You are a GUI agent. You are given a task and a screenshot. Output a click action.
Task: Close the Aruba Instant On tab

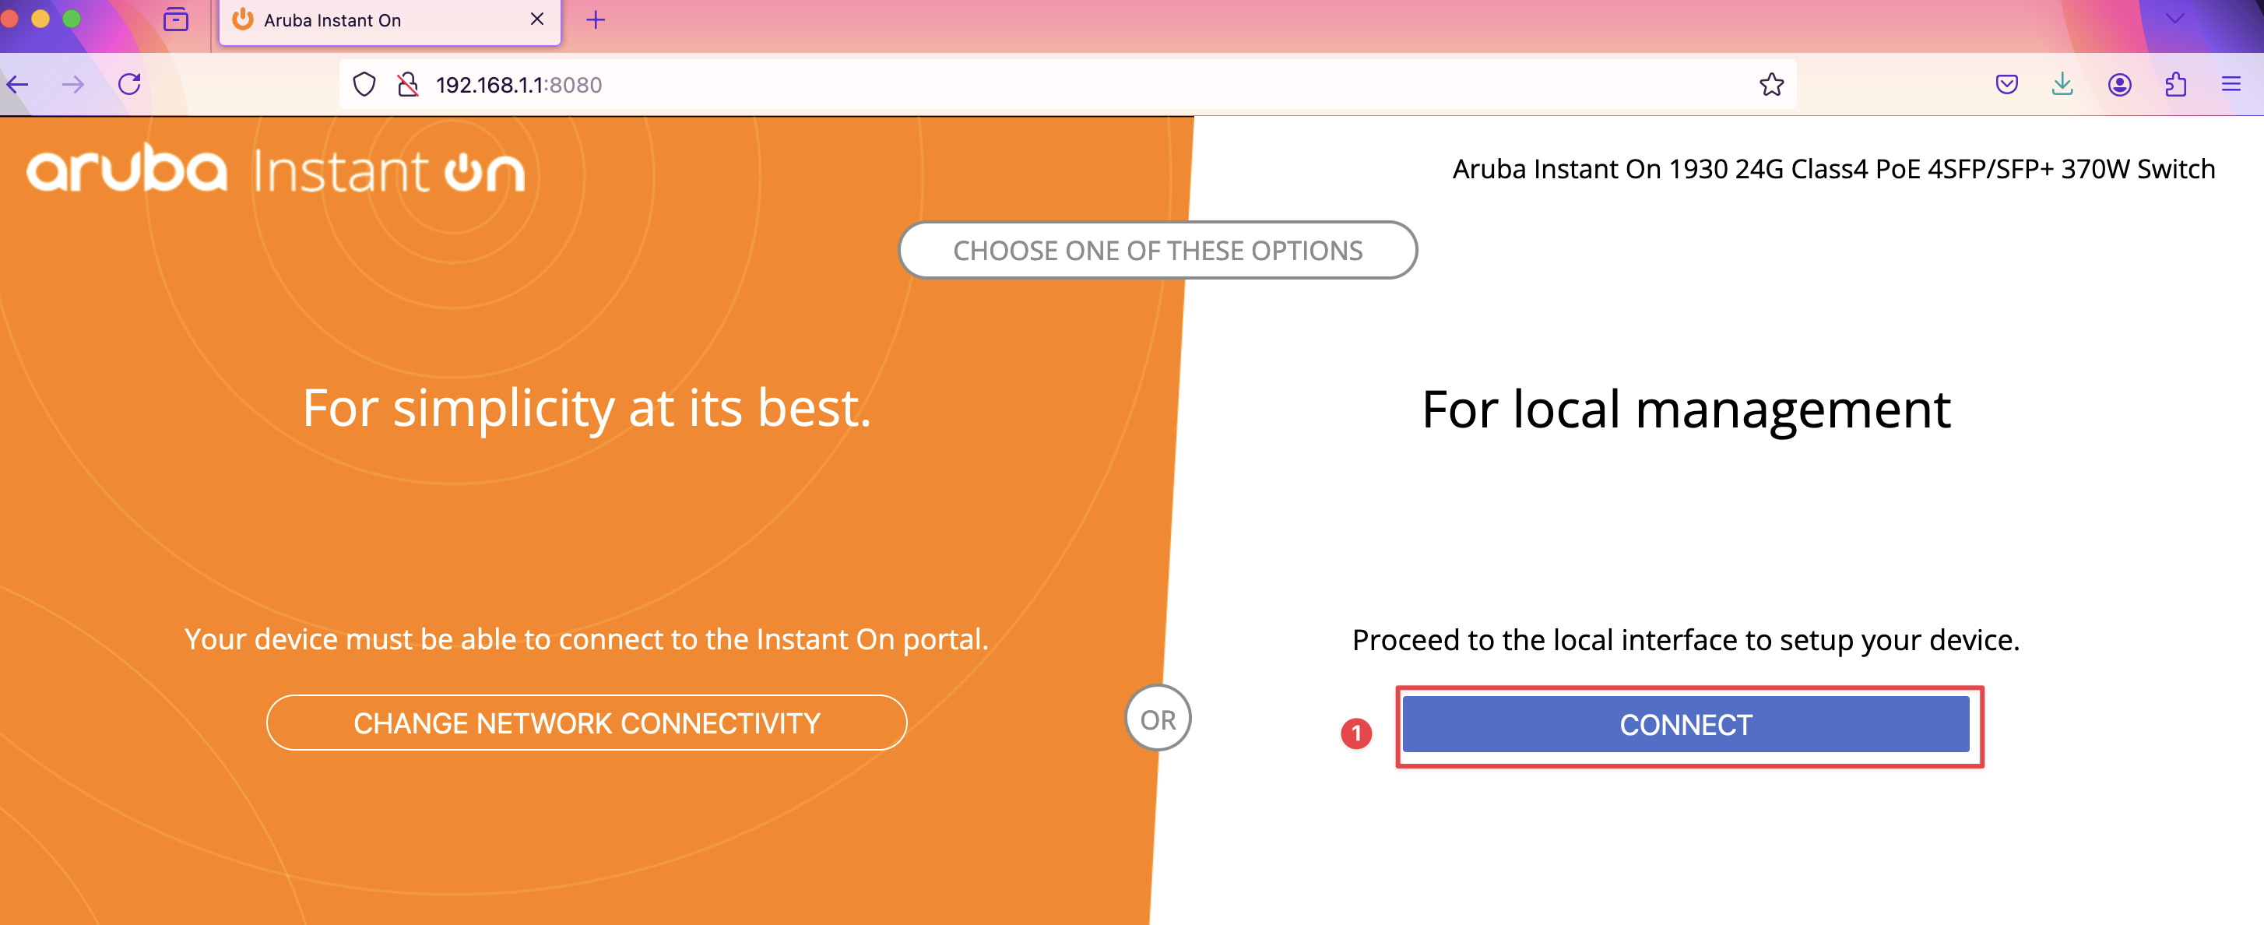[537, 19]
